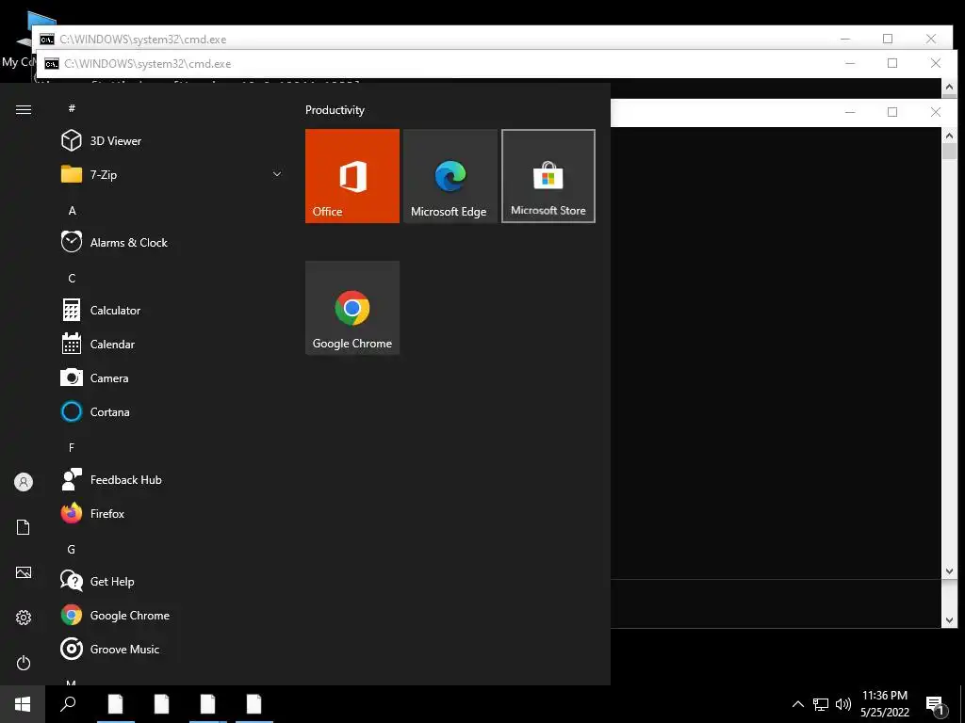The image size is (965, 723).
Task: Open Documents from Start sidebar
Action: click(24, 527)
